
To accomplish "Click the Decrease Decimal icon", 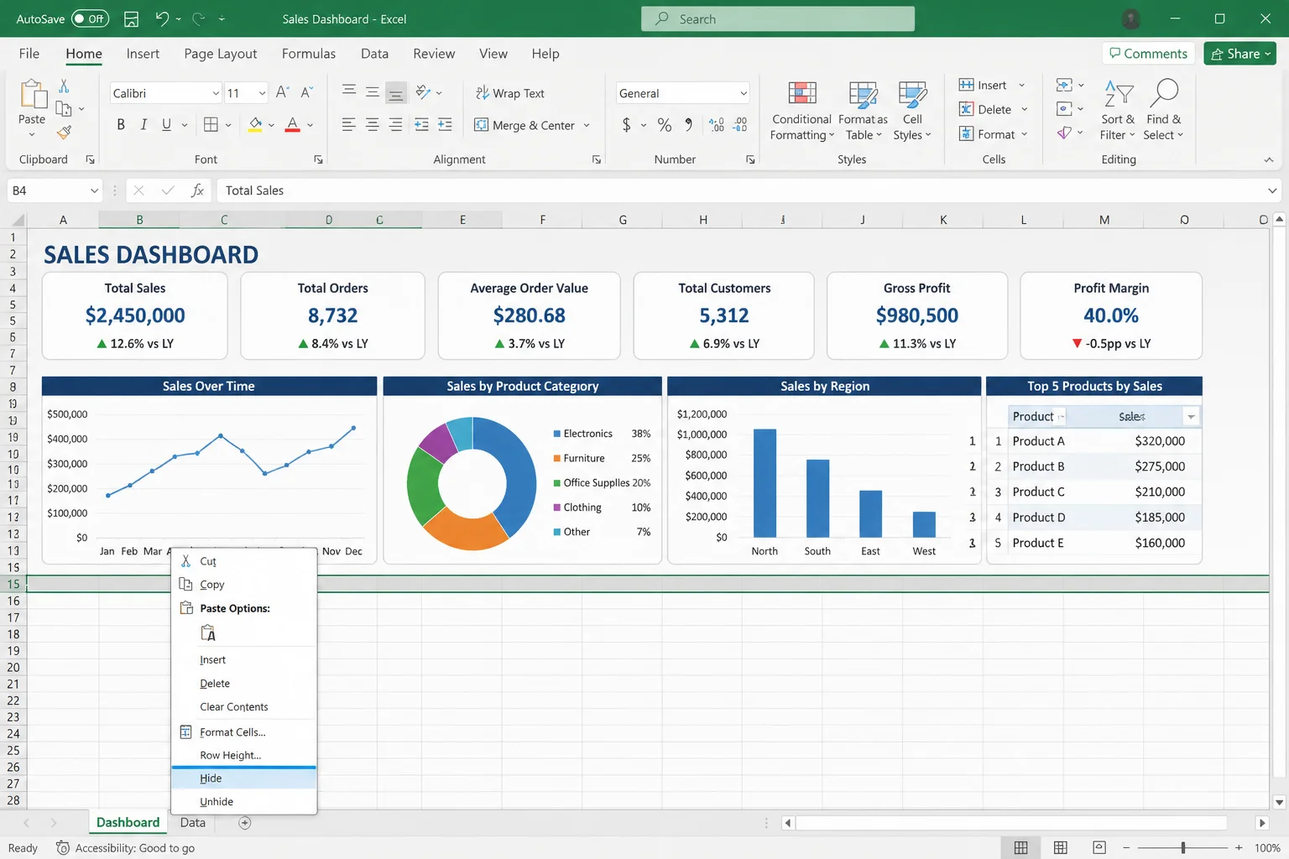I will [x=740, y=125].
